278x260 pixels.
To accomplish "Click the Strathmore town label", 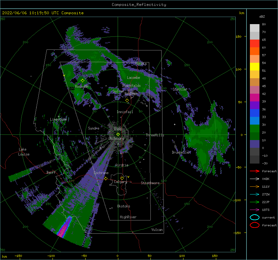I will pyautogui.click(x=150, y=183).
